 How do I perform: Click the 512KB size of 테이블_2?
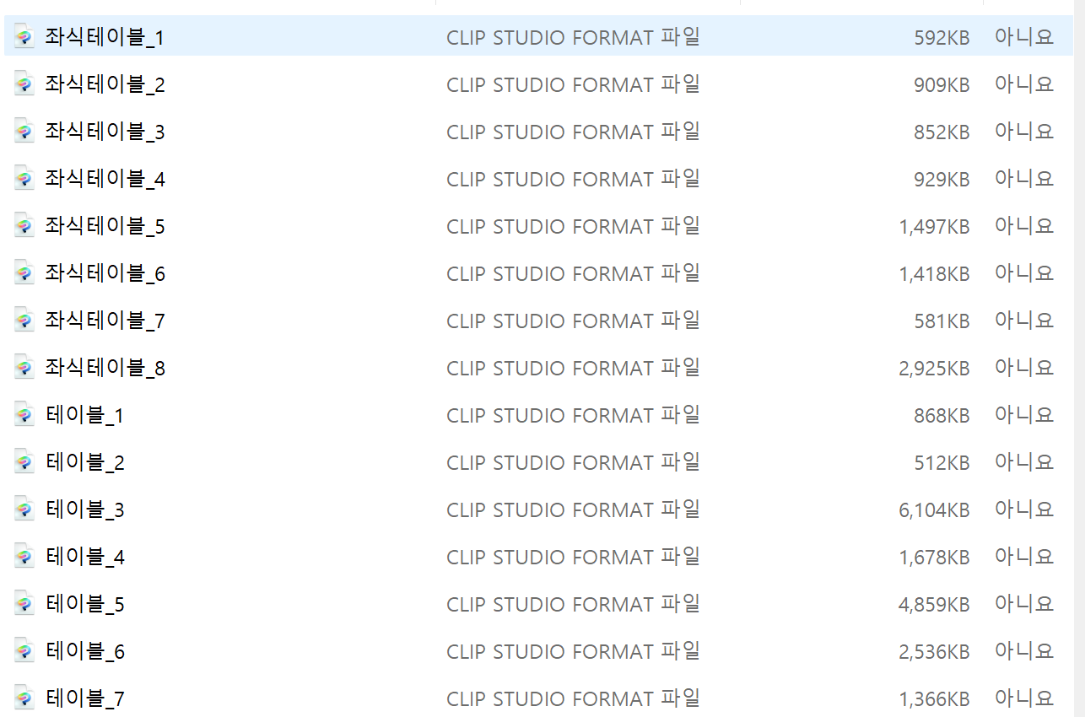[x=942, y=463]
